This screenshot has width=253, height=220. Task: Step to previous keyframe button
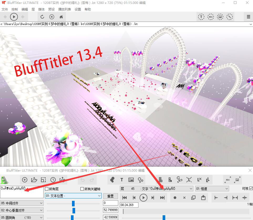(x=134, y=198)
